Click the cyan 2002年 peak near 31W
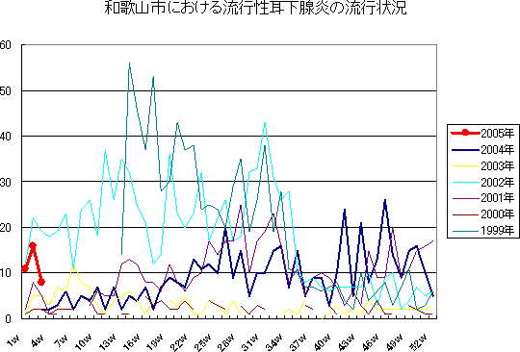The image size is (520, 352). point(265,122)
